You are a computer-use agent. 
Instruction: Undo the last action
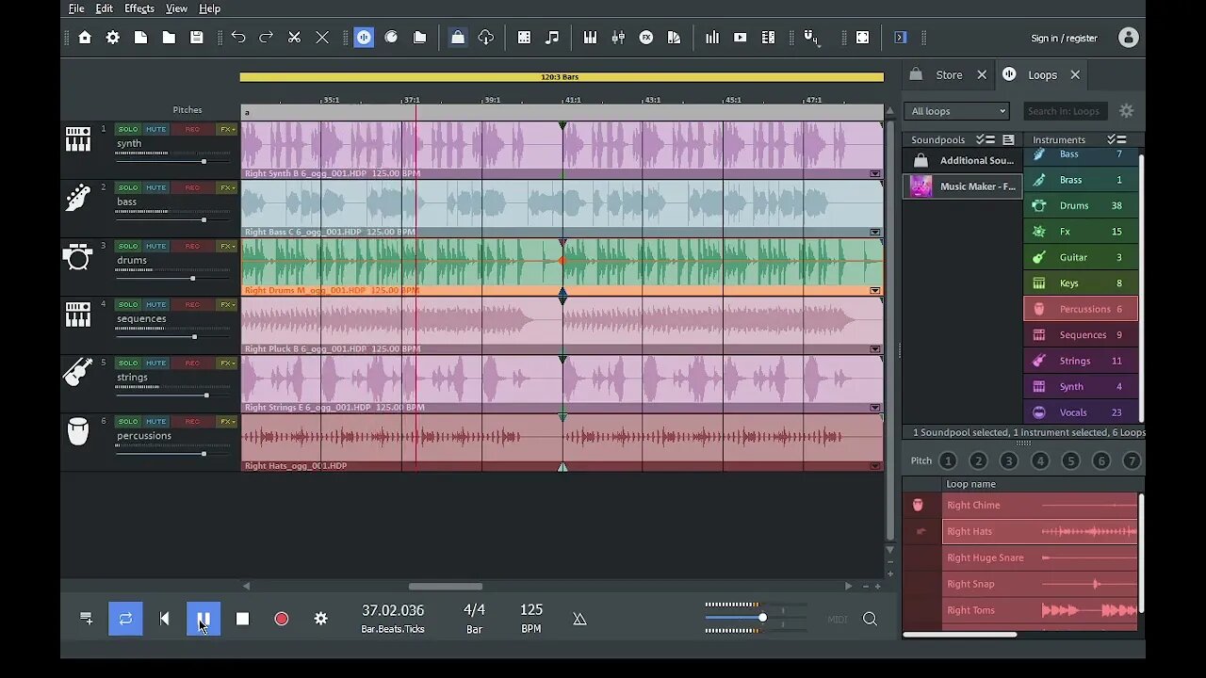[x=238, y=38]
